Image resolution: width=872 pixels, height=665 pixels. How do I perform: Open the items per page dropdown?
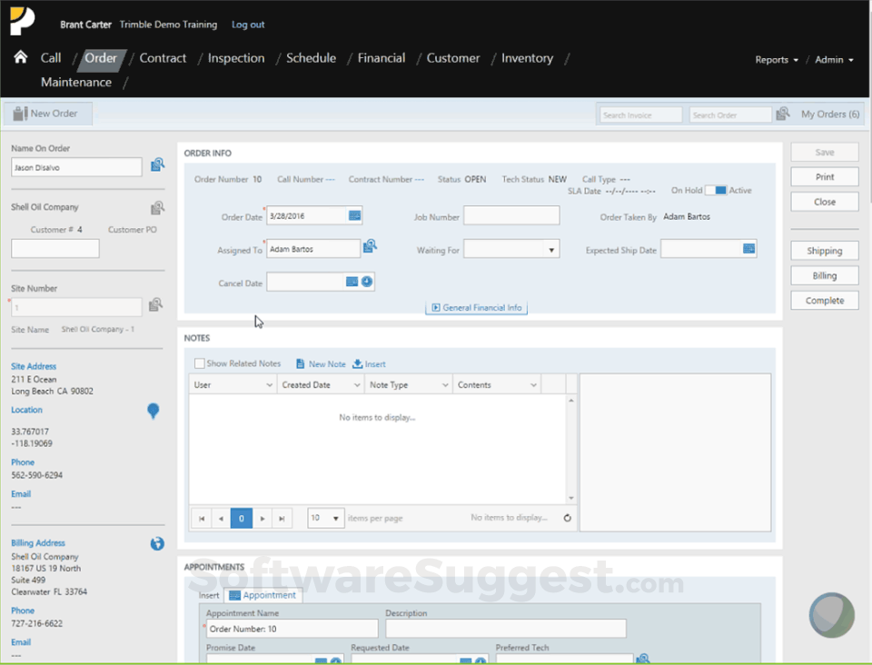pyautogui.click(x=325, y=518)
